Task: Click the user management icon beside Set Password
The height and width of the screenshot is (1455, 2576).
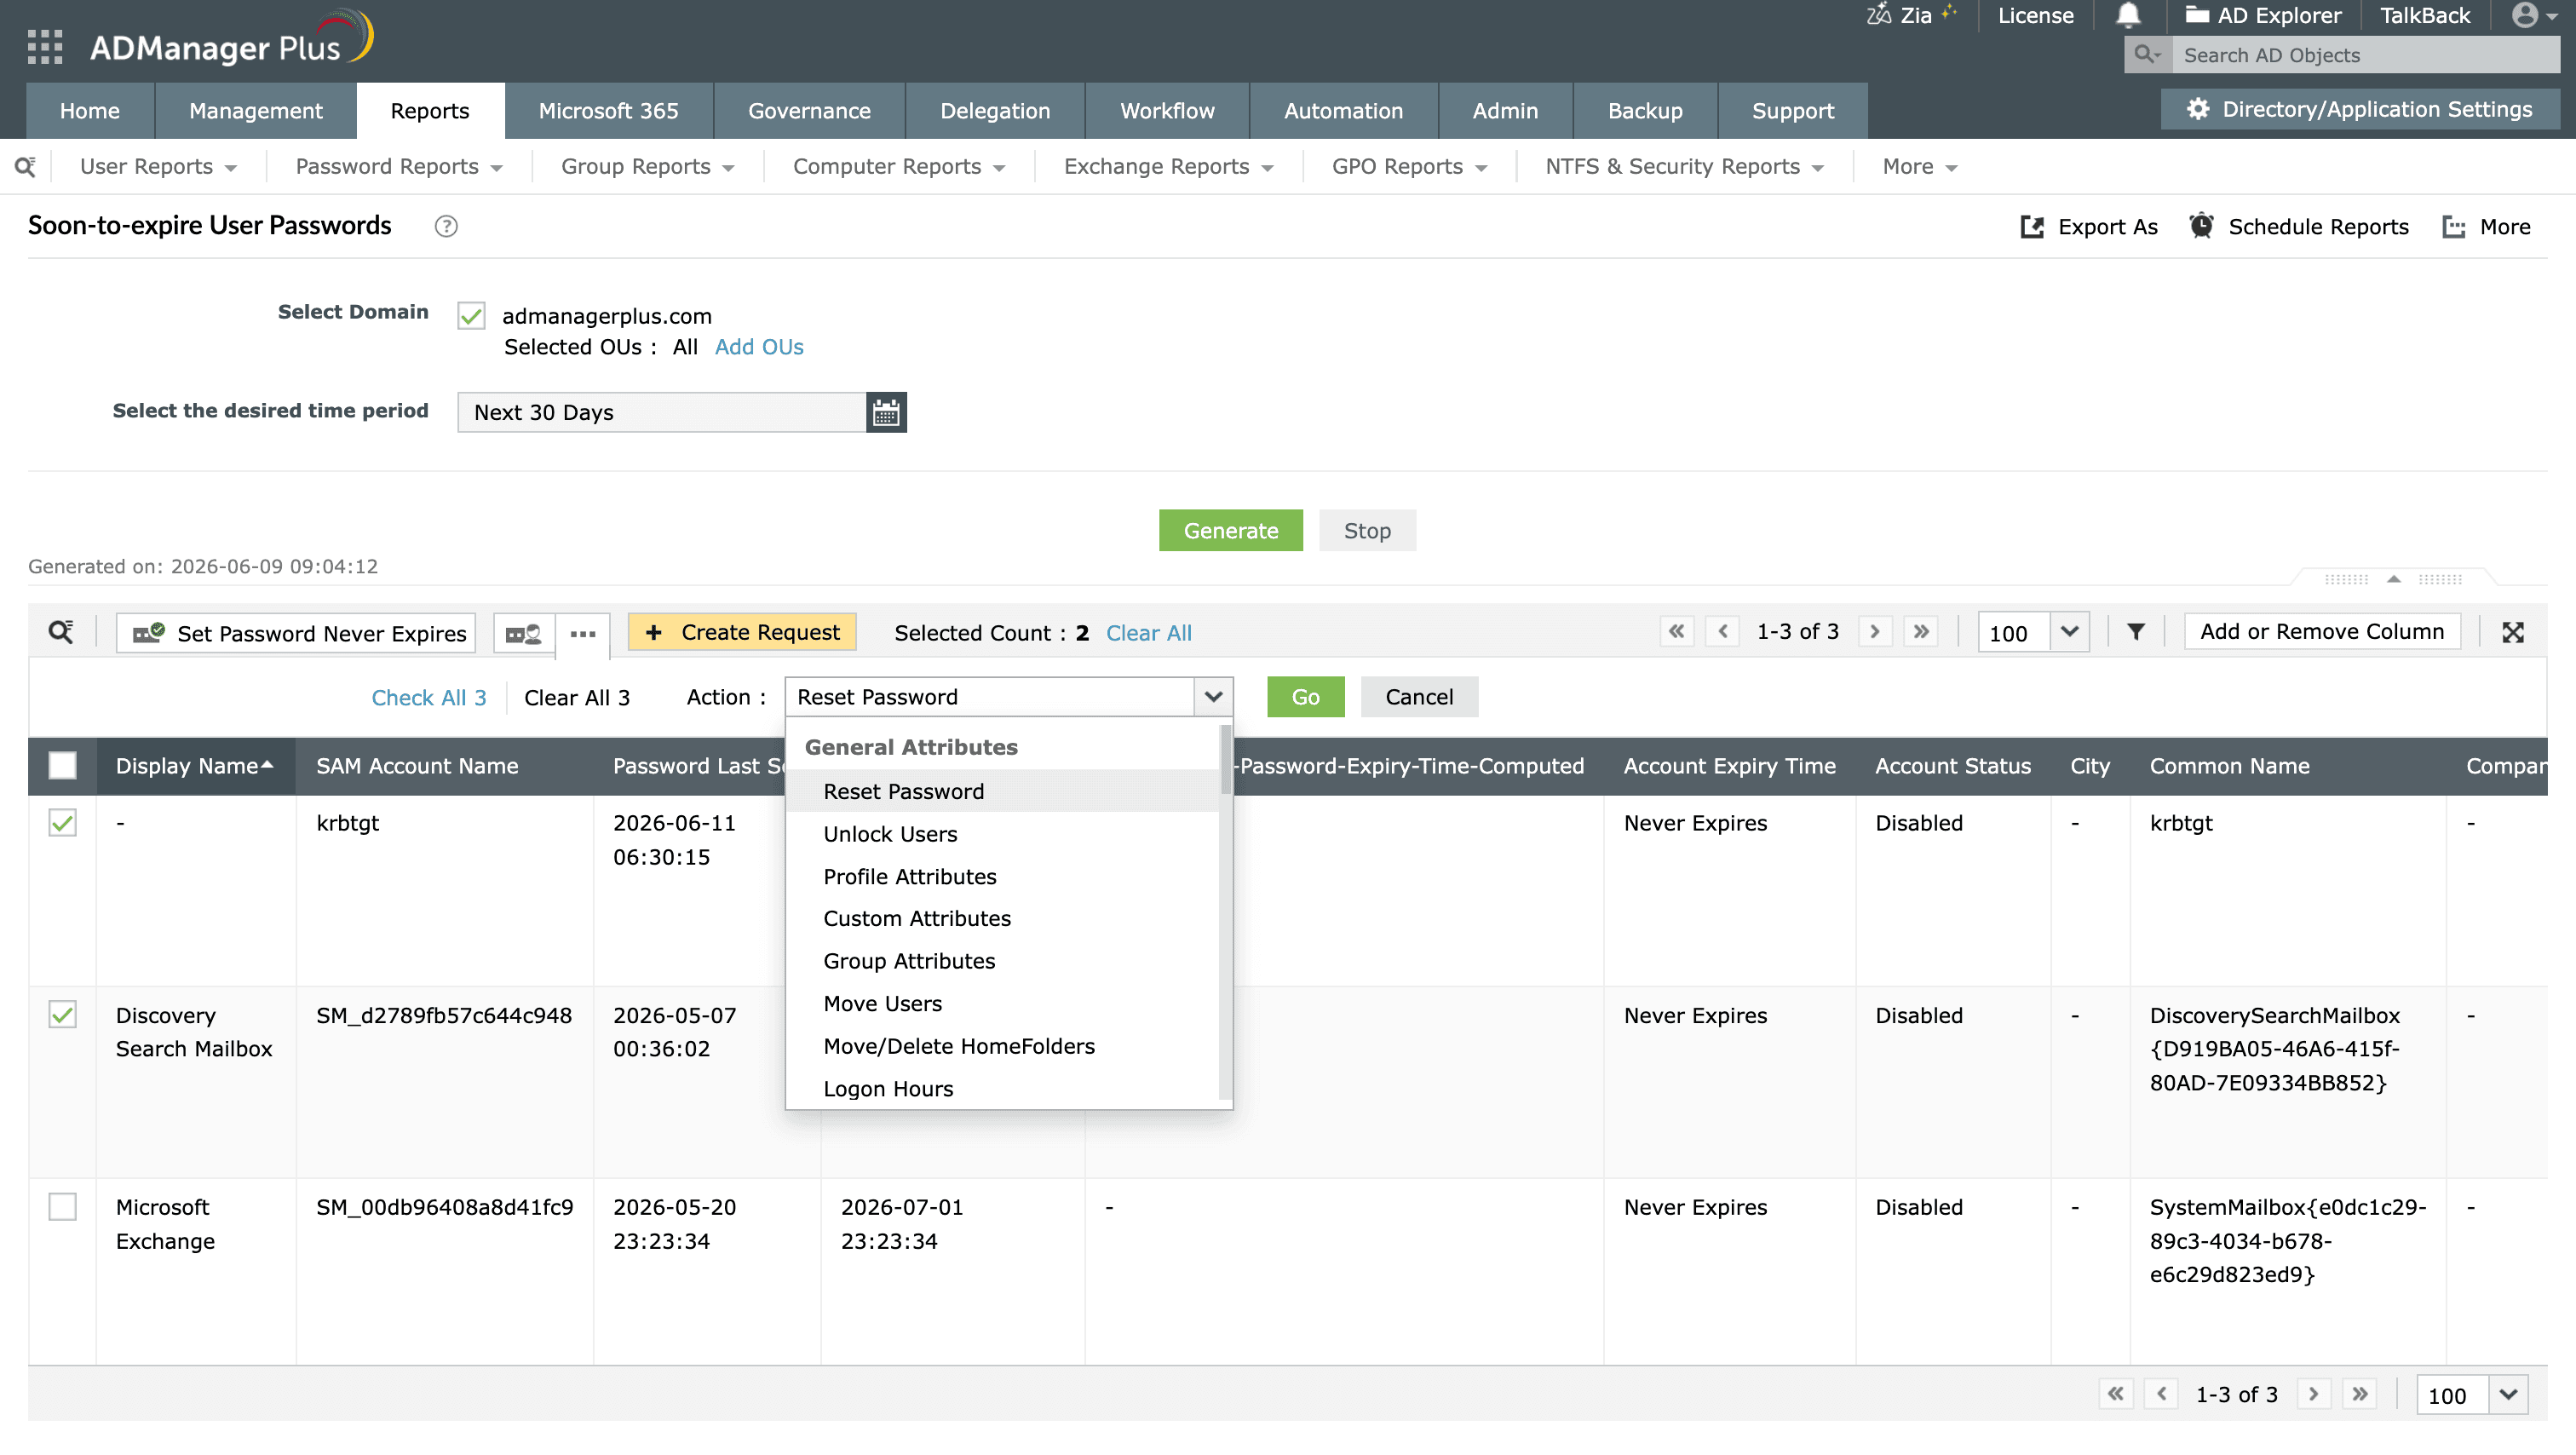Action: (x=523, y=633)
